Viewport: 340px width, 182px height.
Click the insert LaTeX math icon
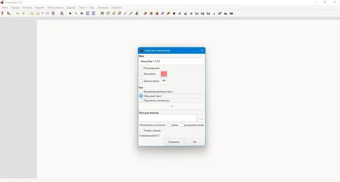(x=119, y=14)
